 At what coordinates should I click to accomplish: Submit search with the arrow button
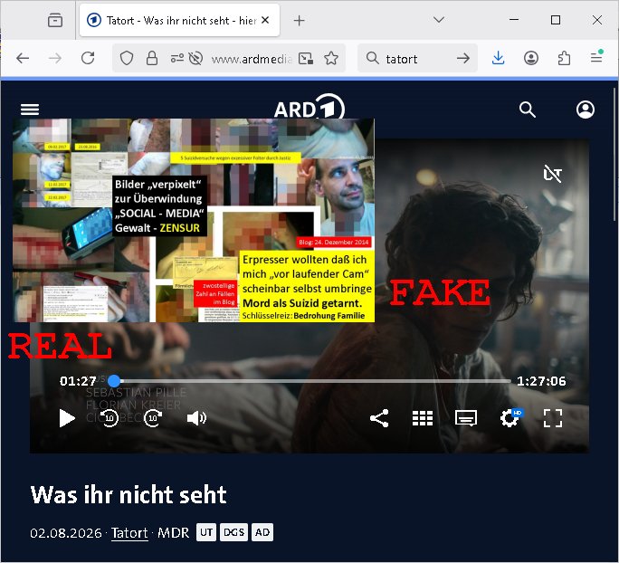tap(463, 59)
